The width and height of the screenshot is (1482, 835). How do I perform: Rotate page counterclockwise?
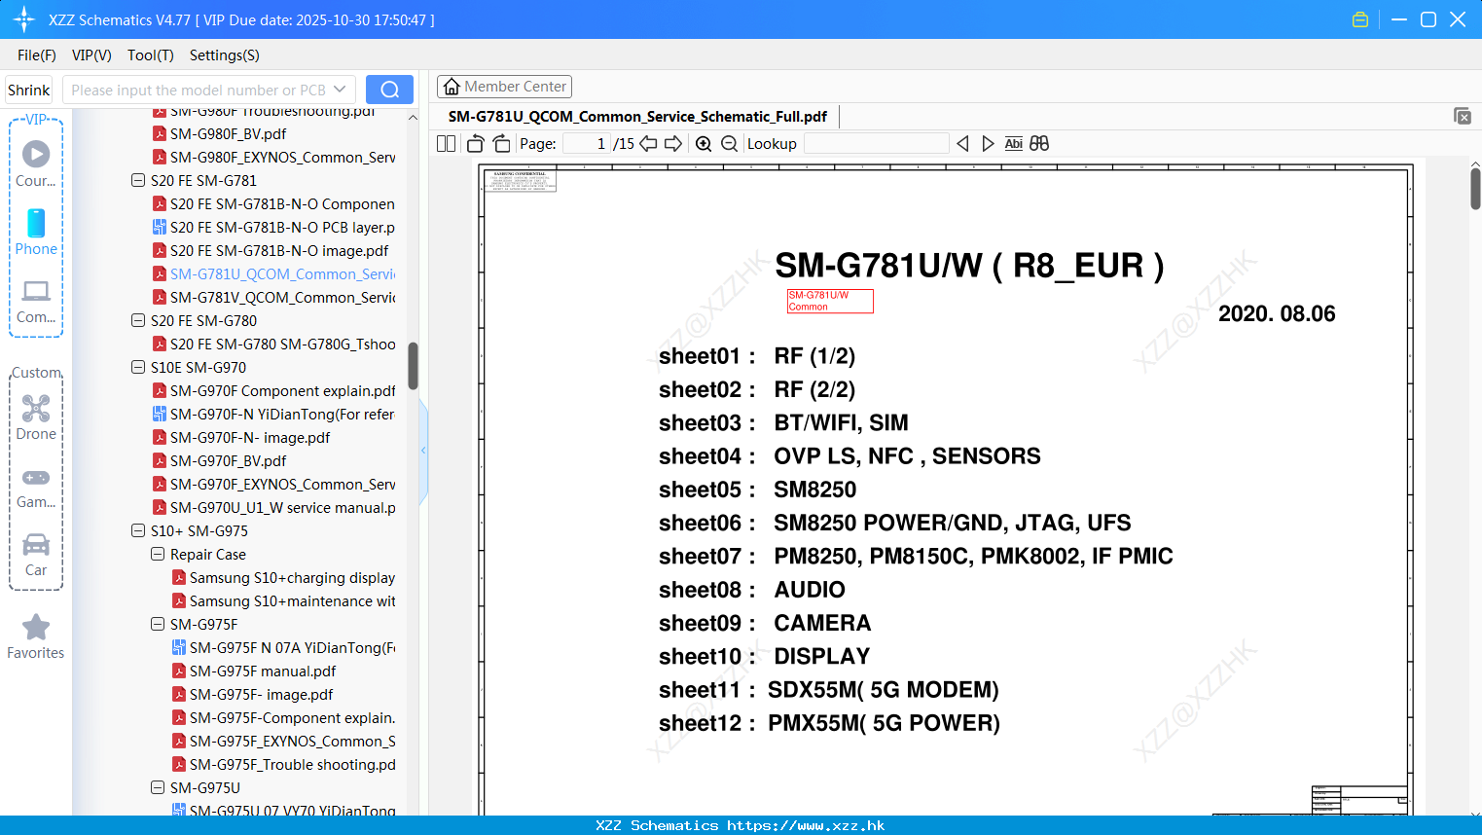(x=475, y=144)
